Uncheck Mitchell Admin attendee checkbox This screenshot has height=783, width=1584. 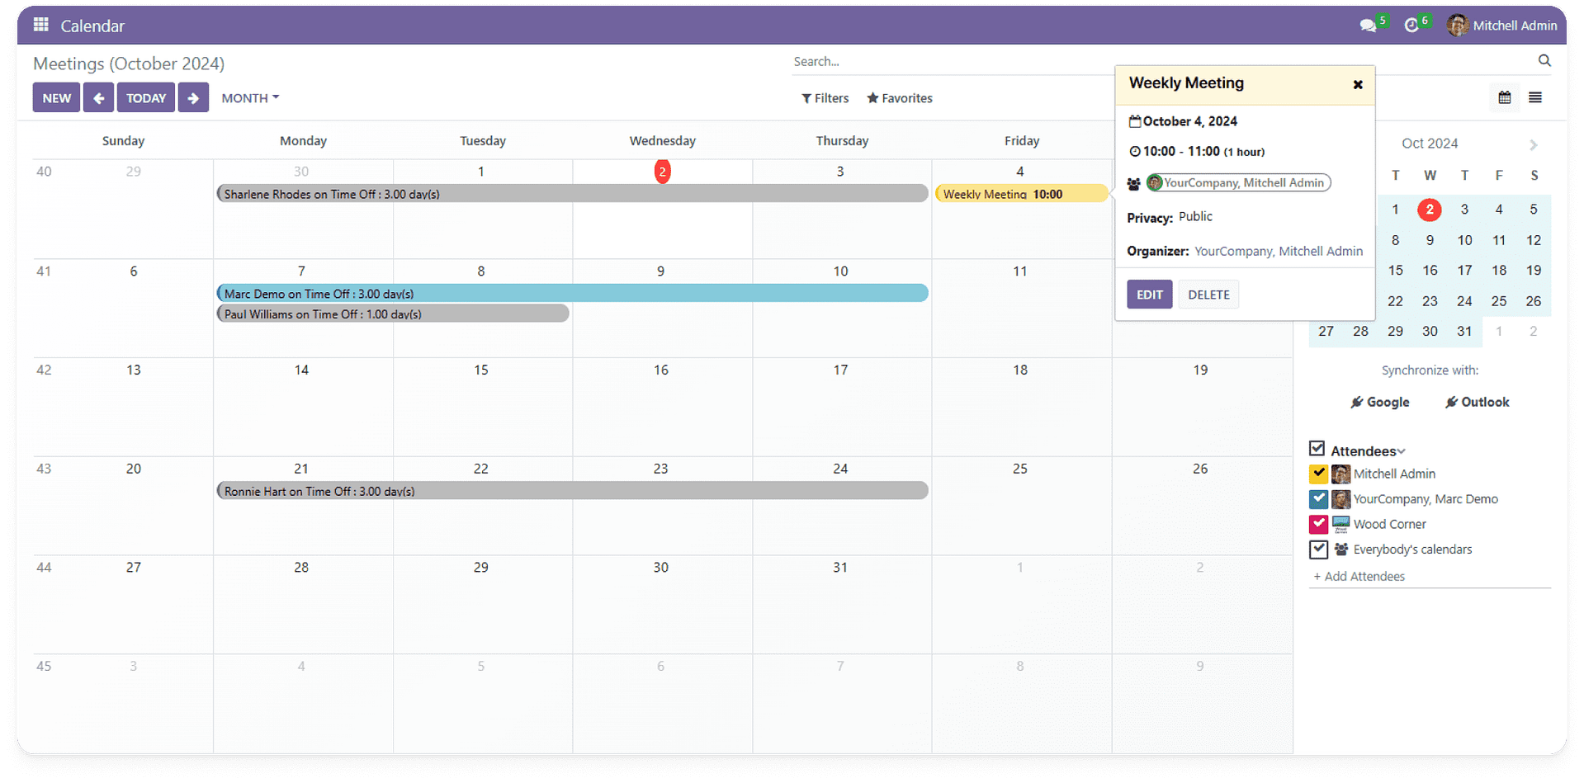tap(1318, 474)
